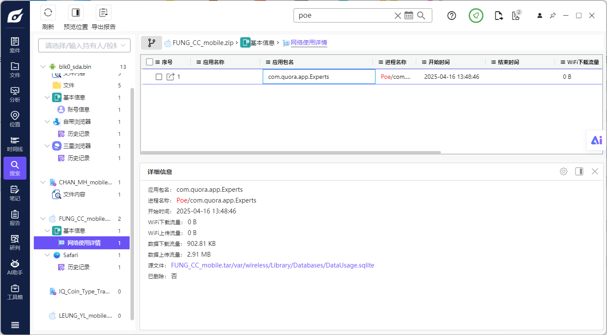Select the IQ_Coin_Type_Tra... tree item
This screenshot has width=607, height=335.
click(x=82, y=291)
